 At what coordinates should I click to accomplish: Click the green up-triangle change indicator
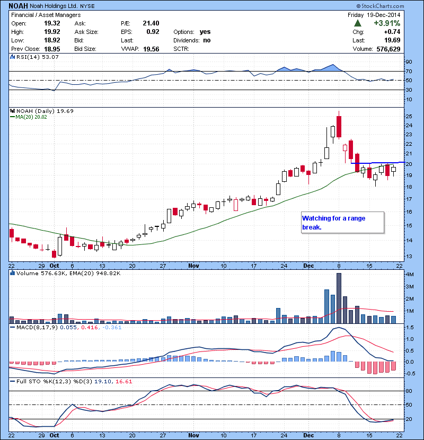pyautogui.click(x=358, y=23)
